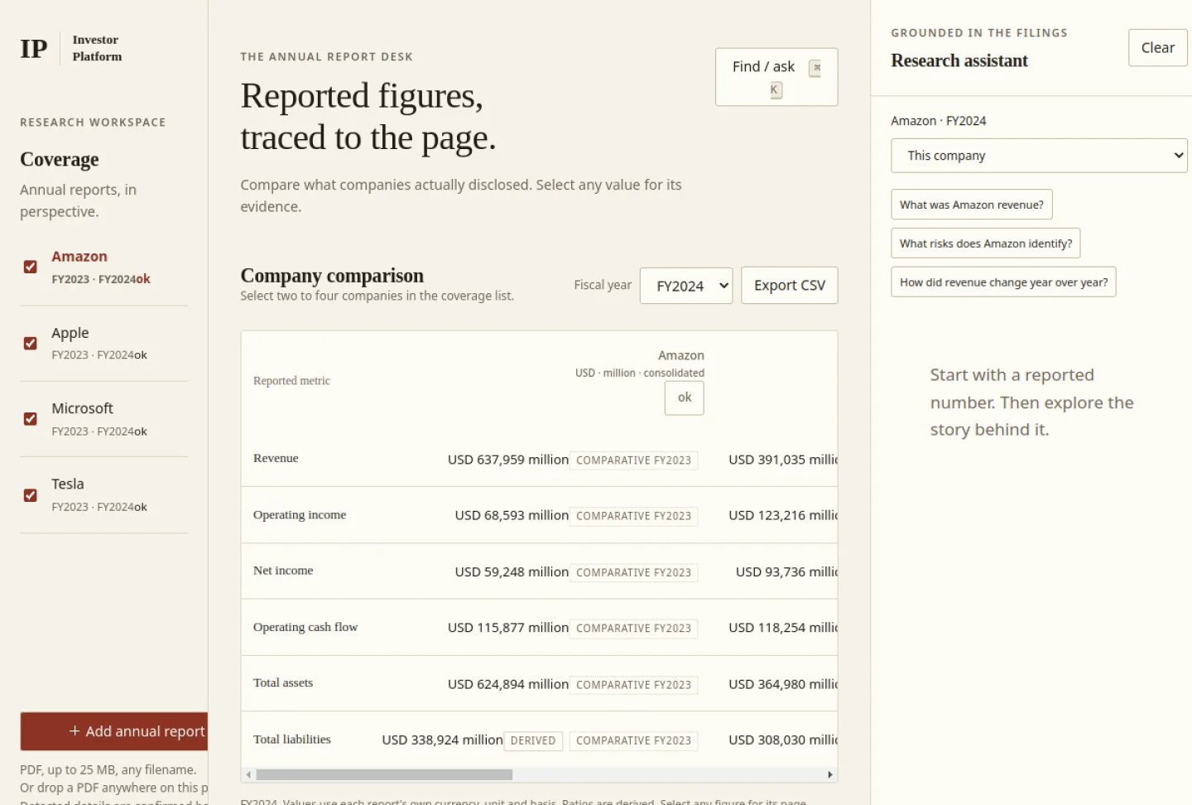Screen dimensions: 1192x805
Task: Click the COMPARATIVE FY2023 tag on the Revenue row
Action: click(633, 460)
